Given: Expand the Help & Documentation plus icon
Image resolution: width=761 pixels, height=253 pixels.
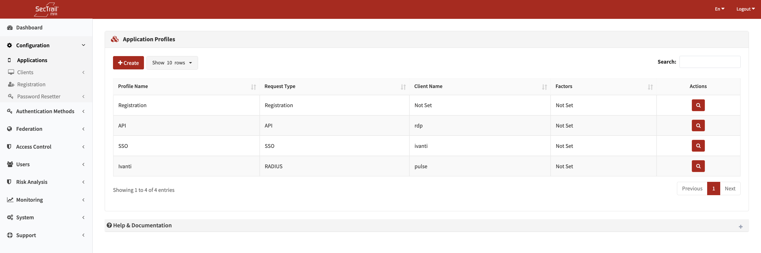Looking at the screenshot, I should pyautogui.click(x=740, y=227).
